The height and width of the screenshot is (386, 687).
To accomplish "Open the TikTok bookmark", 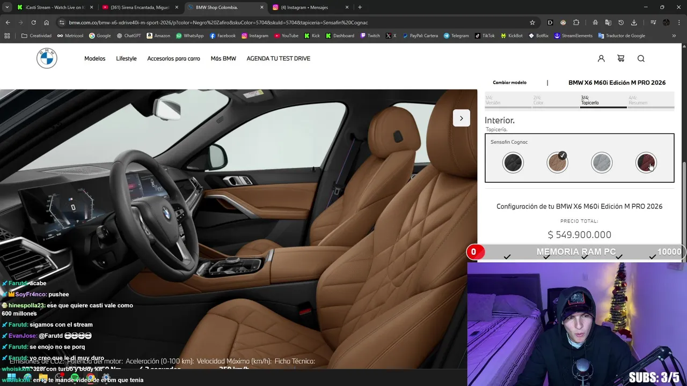I will pyautogui.click(x=484, y=36).
